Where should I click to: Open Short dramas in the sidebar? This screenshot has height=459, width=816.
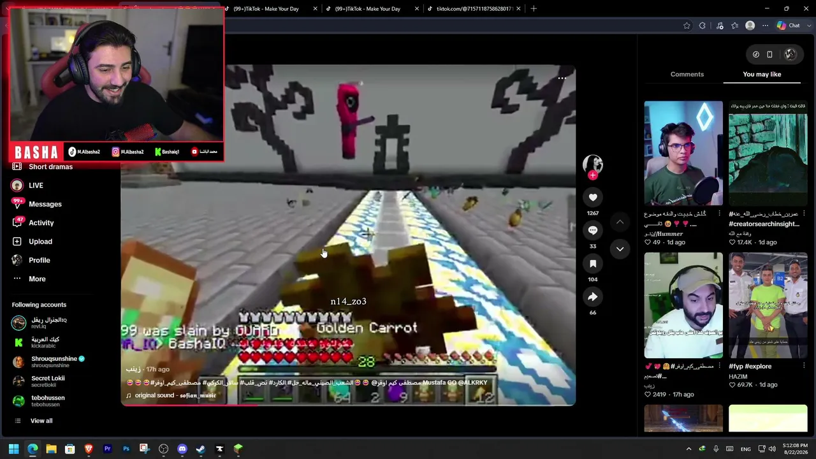pyautogui.click(x=50, y=167)
